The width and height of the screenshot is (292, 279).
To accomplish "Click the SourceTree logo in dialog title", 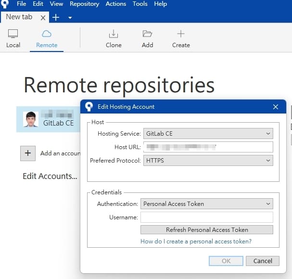I will [89, 107].
